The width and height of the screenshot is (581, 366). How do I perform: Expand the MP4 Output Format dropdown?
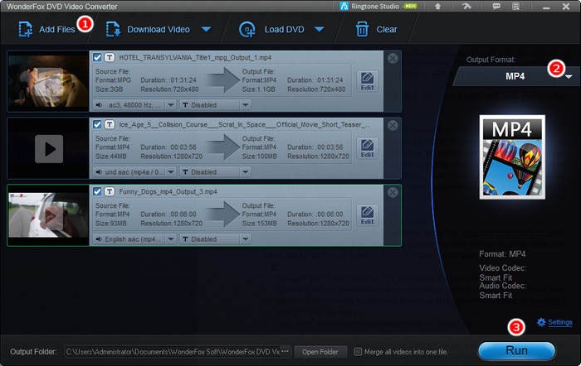coord(569,76)
